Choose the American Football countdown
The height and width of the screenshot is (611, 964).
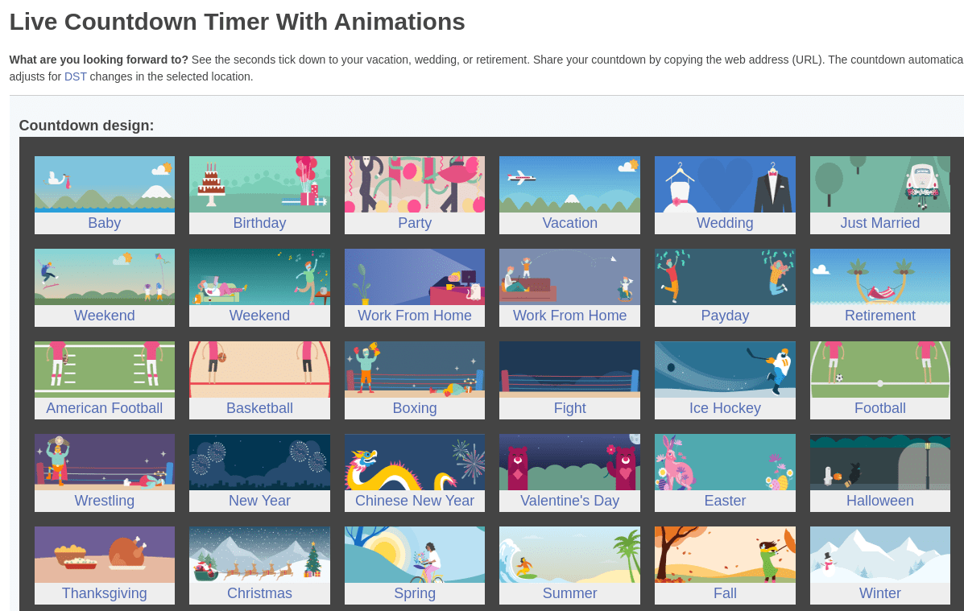point(104,380)
